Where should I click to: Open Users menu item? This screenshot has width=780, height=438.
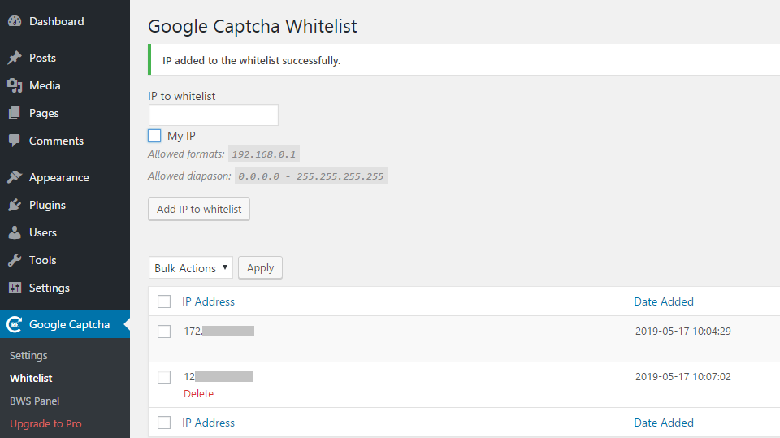pyautogui.click(x=43, y=232)
